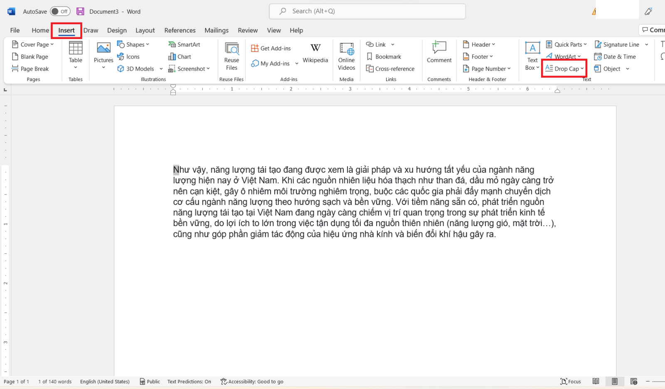Open the Pictures insert button

pyautogui.click(x=103, y=56)
